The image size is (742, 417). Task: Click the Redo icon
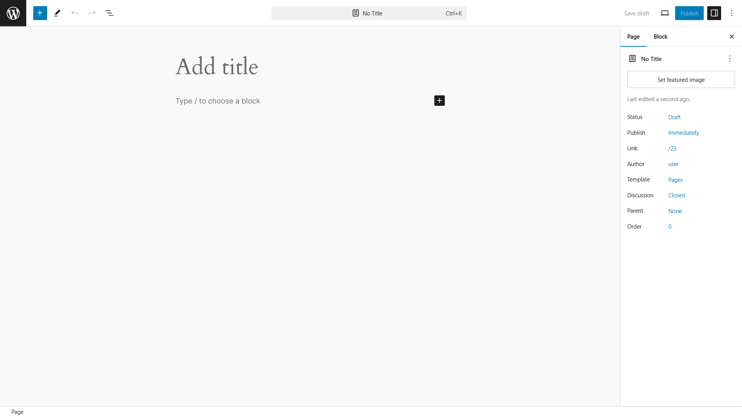[x=92, y=13]
